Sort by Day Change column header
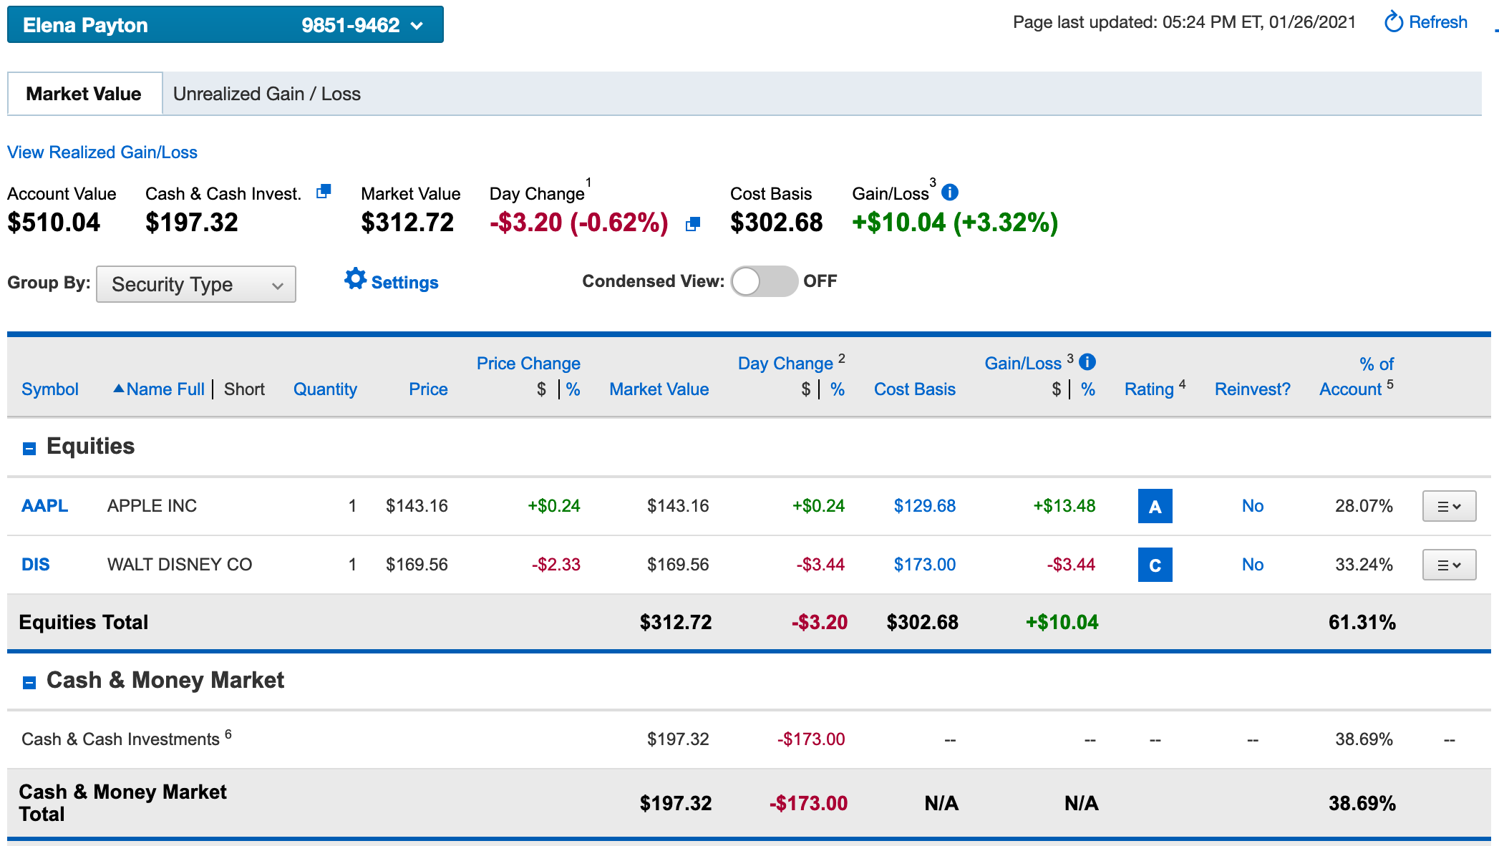 785,364
